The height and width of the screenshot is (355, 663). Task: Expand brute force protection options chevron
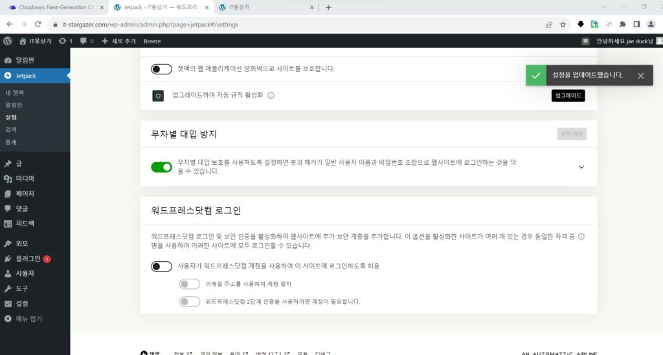(x=581, y=167)
